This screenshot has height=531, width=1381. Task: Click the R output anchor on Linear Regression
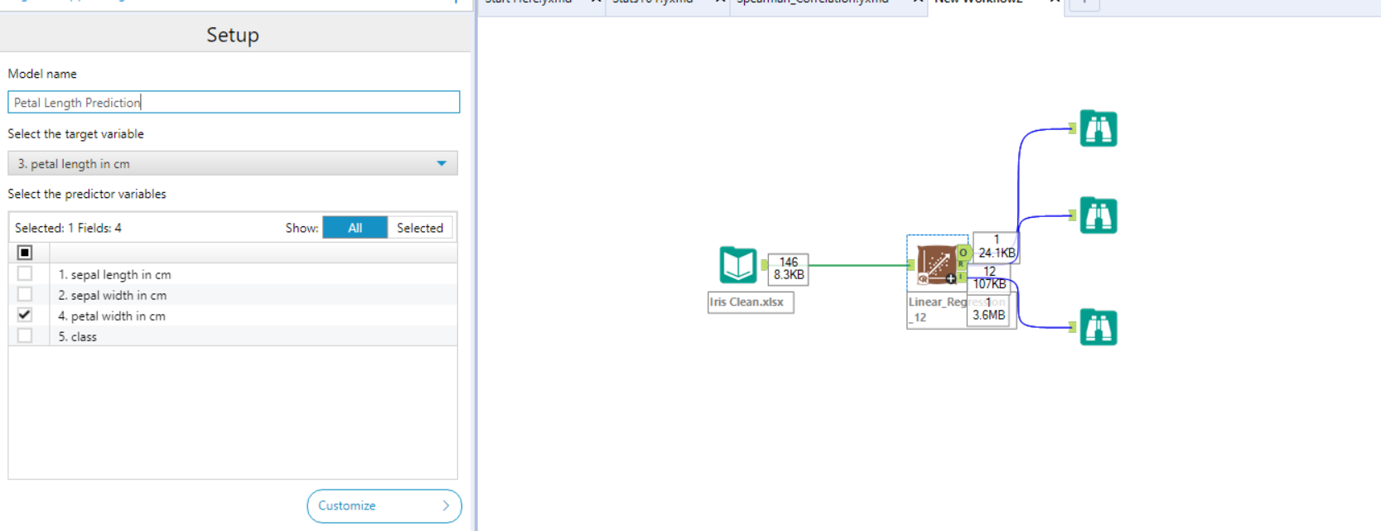coord(961,265)
